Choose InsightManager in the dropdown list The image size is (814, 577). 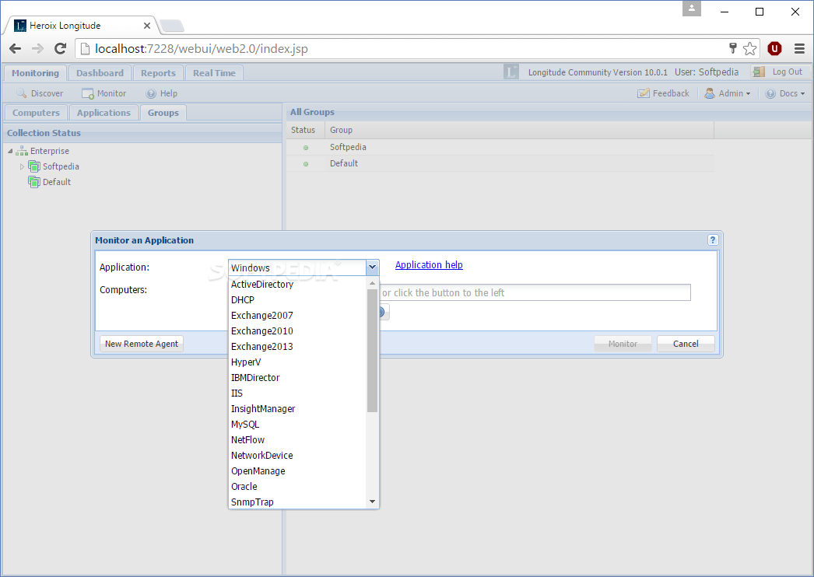pyautogui.click(x=297, y=409)
